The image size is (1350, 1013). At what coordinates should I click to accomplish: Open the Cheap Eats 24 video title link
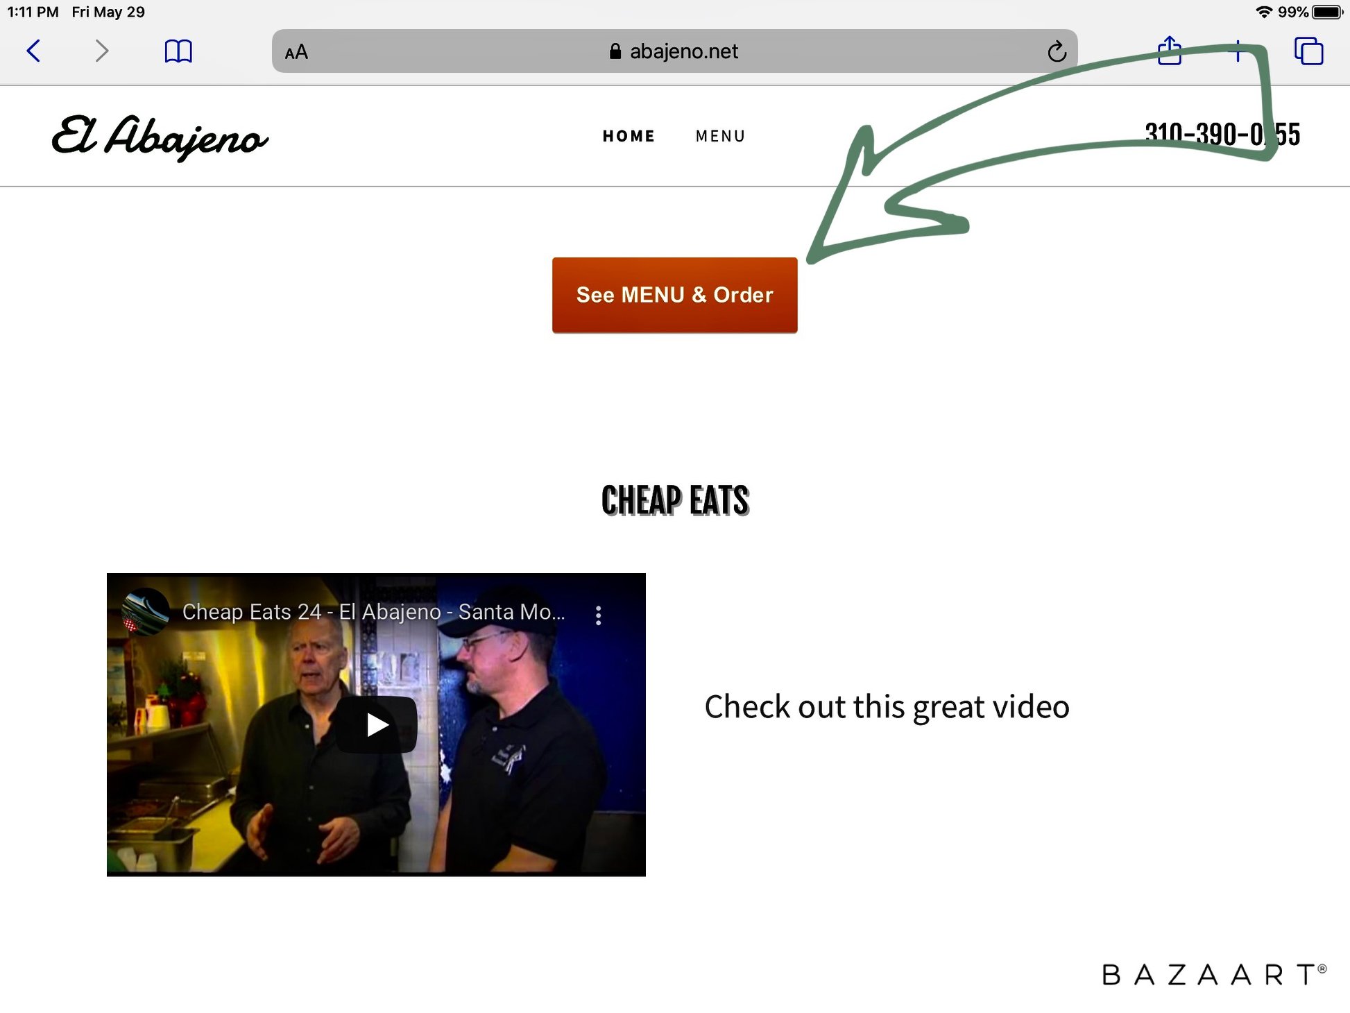[x=373, y=612]
